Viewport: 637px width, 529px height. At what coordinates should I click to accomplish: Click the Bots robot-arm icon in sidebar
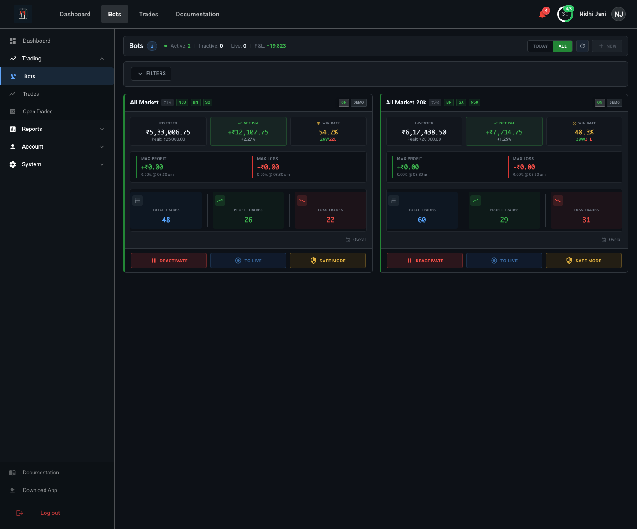[14, 76]
